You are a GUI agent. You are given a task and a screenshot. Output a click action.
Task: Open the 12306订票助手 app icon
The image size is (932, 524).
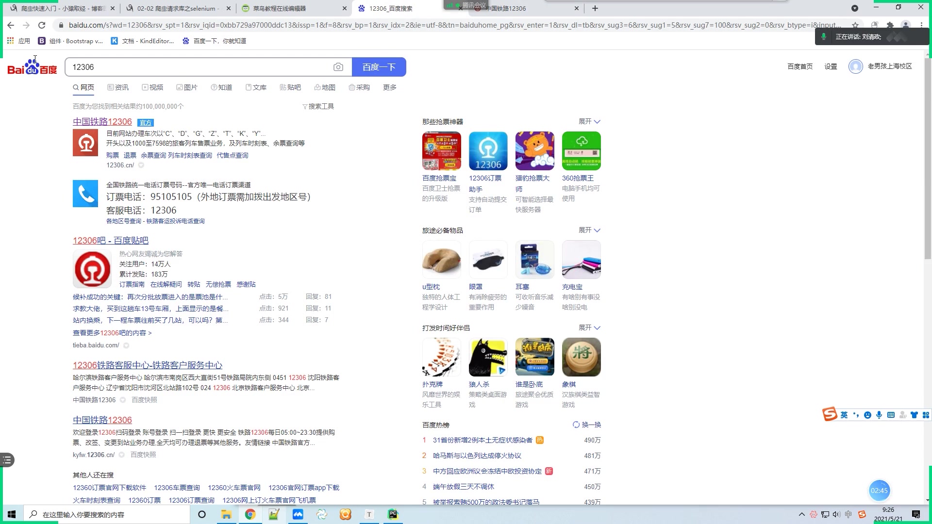click(x=488, y=151)
